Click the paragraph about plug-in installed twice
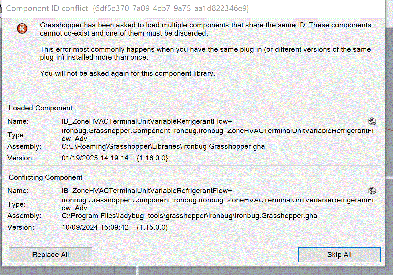The height and width of the screenshot is (275, 393). [x=205, y=53]
